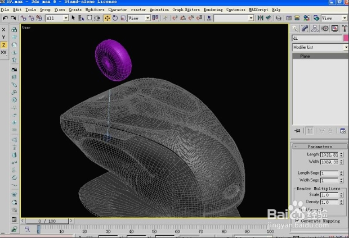Viewport: 349px width, 238px height.
Task: Open the Curve Editor icon
Action: click(x=289, y=18)
